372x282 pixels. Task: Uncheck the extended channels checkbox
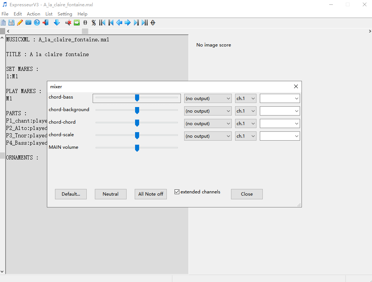[x=177, y=192]
